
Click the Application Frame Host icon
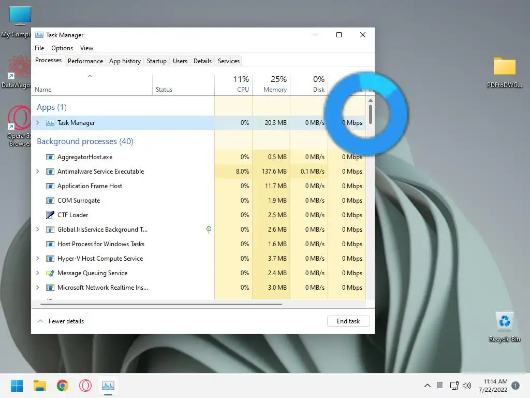click(50, 186)
